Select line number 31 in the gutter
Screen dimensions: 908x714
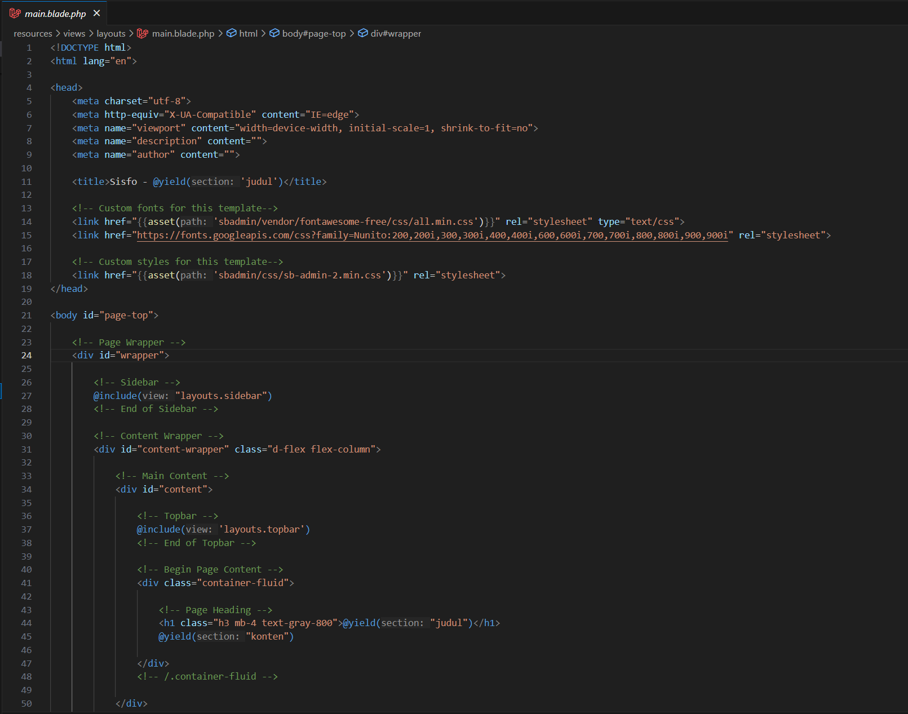click(26, 449)
